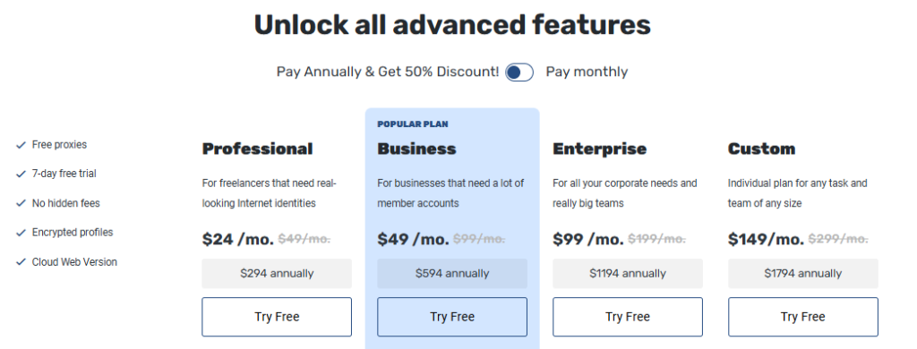The image size is (917, 349).
Task: Click the $594 annually price box
Action: tap(452, 274)
